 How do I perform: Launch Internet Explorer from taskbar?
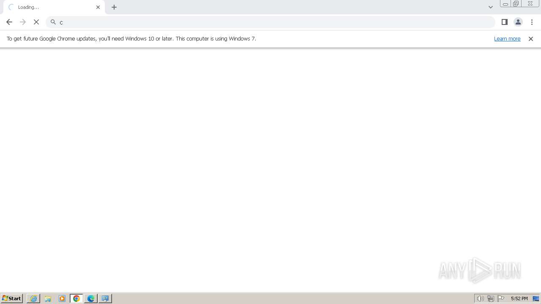(x=34, y=299)
